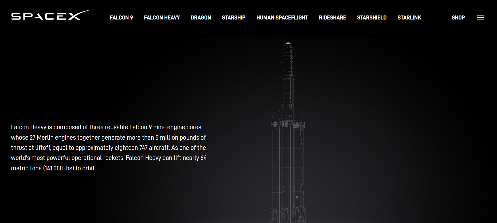
Task: Click the '27 Merlin engines' text
Action: (53, 138)
